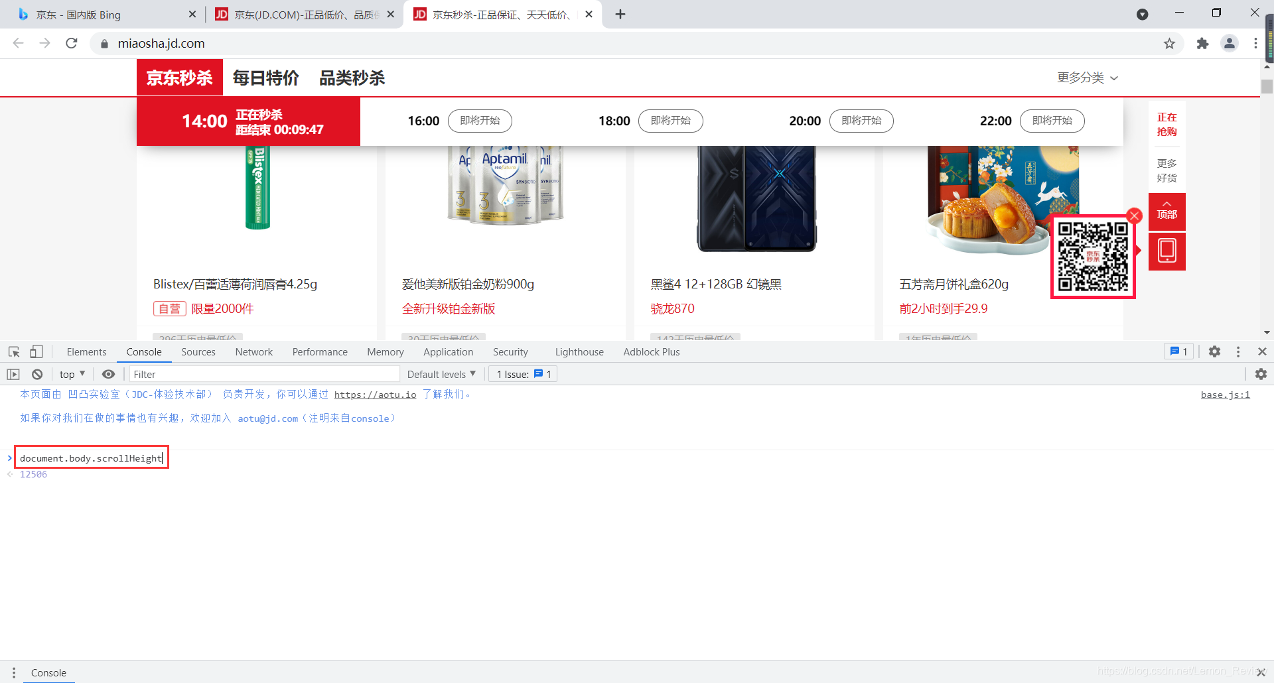Click 即将开始 next to 16:00
This screenshot has width=1274, height=683.
[x=480, y=121]
